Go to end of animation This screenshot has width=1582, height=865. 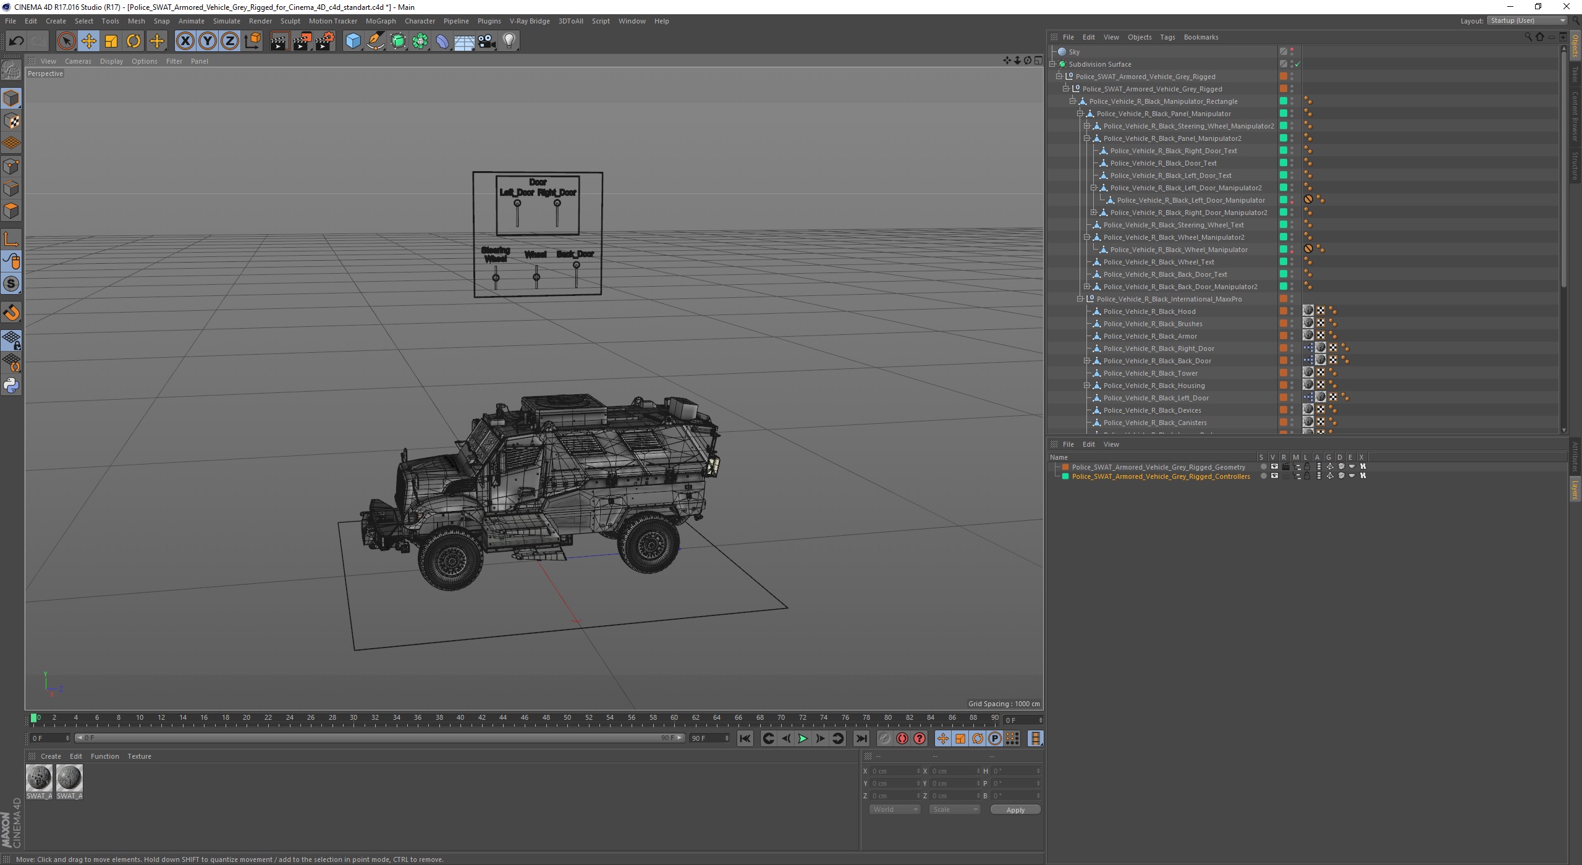point(861,738)
